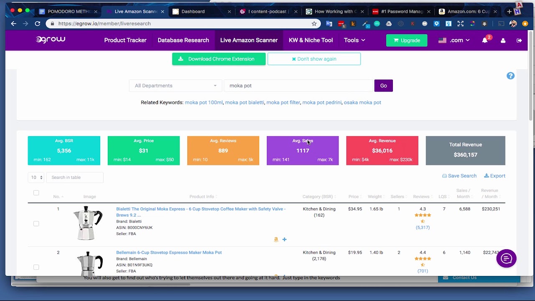Open Database Research menu

click(183, 40)
